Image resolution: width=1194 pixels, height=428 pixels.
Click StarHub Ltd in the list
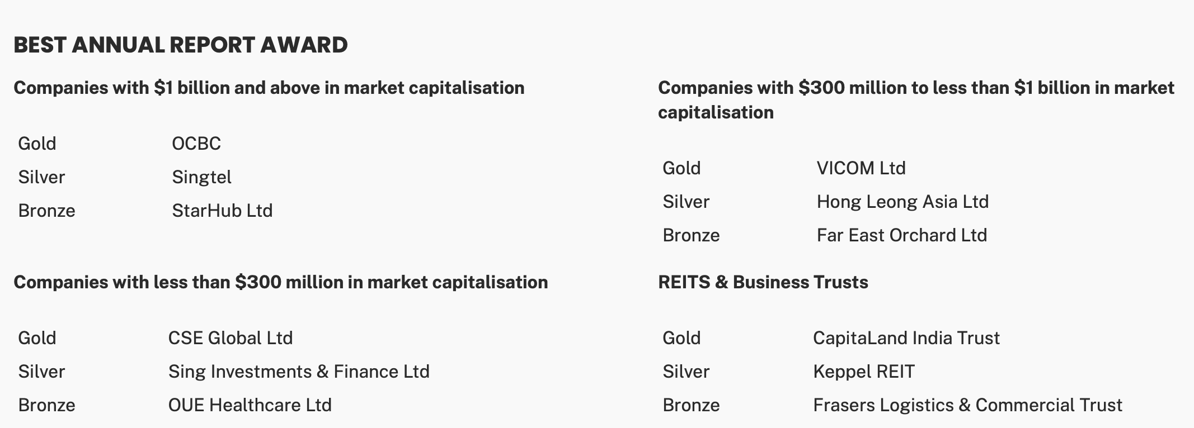[x=222, y=211]
